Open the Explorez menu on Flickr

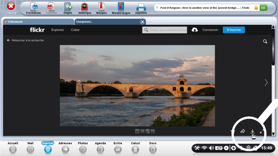[x=58, y=30]
